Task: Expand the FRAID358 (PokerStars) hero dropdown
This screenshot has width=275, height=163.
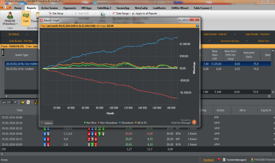Action: tap(10, 22)
